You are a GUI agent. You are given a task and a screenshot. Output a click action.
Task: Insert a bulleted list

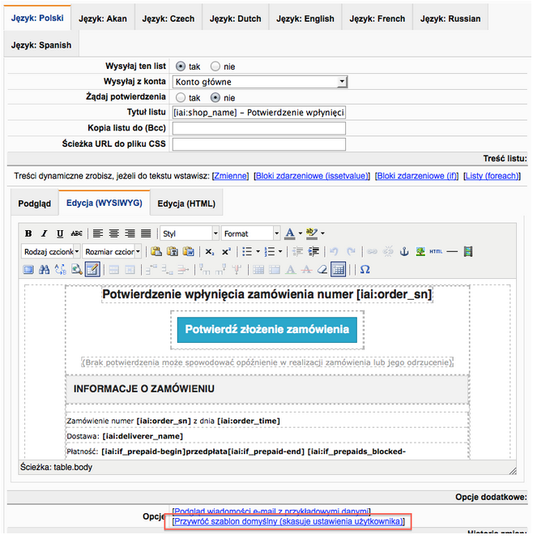(x=247, y=251)
